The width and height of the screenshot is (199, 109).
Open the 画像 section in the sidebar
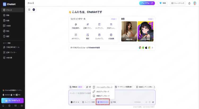coord(12,15)
